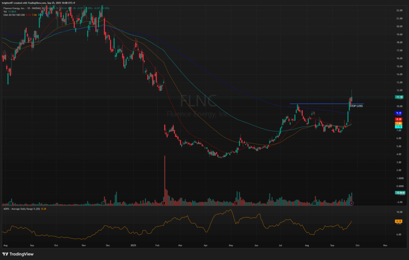This screenshot has width=409, height=260.
Task: Click the Mar label on time axis
Action: point(180,245)
